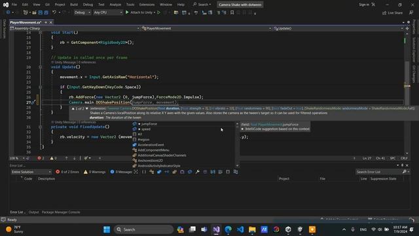Open the Update() member navigation dropdown
Viewport: 419px width, 236px height.
[338, 28]
